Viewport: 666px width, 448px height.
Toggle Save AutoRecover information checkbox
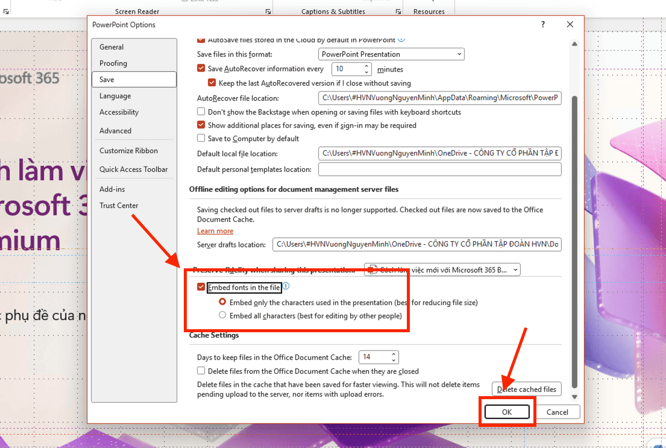tap(201, 68)
